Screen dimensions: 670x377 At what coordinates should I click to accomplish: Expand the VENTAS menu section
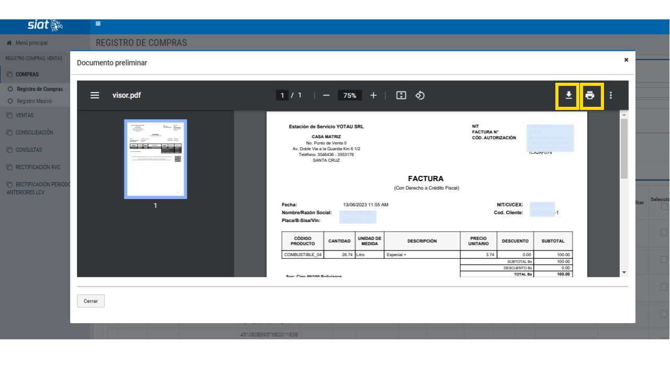[x=24, y=115]
